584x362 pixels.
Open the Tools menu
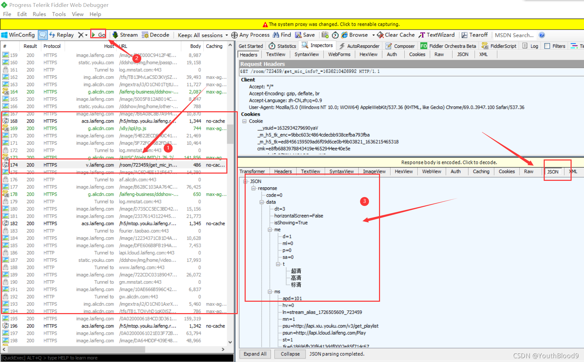(x=59, y=14)
